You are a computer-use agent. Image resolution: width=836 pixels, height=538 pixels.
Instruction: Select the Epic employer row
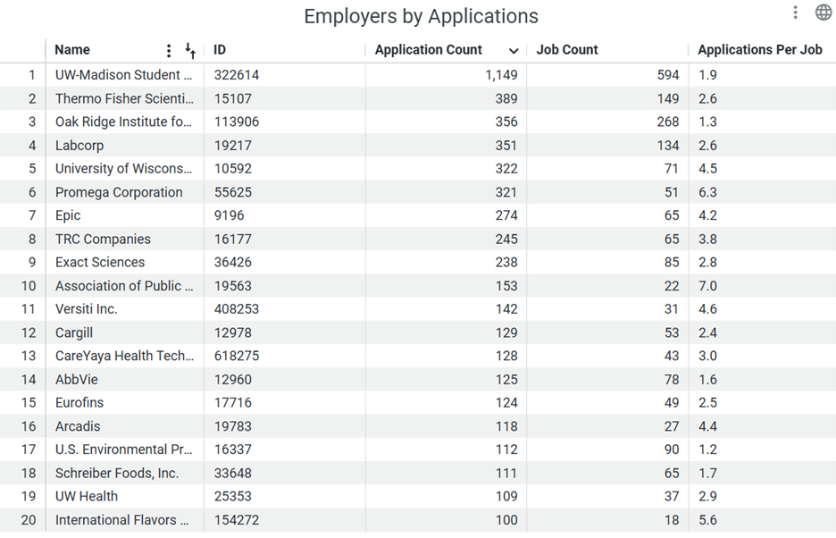tap(68, 215)
